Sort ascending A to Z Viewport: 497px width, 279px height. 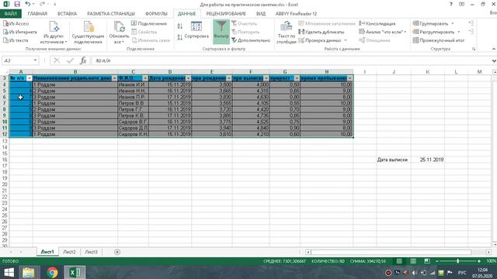click(x=179, y=26)
